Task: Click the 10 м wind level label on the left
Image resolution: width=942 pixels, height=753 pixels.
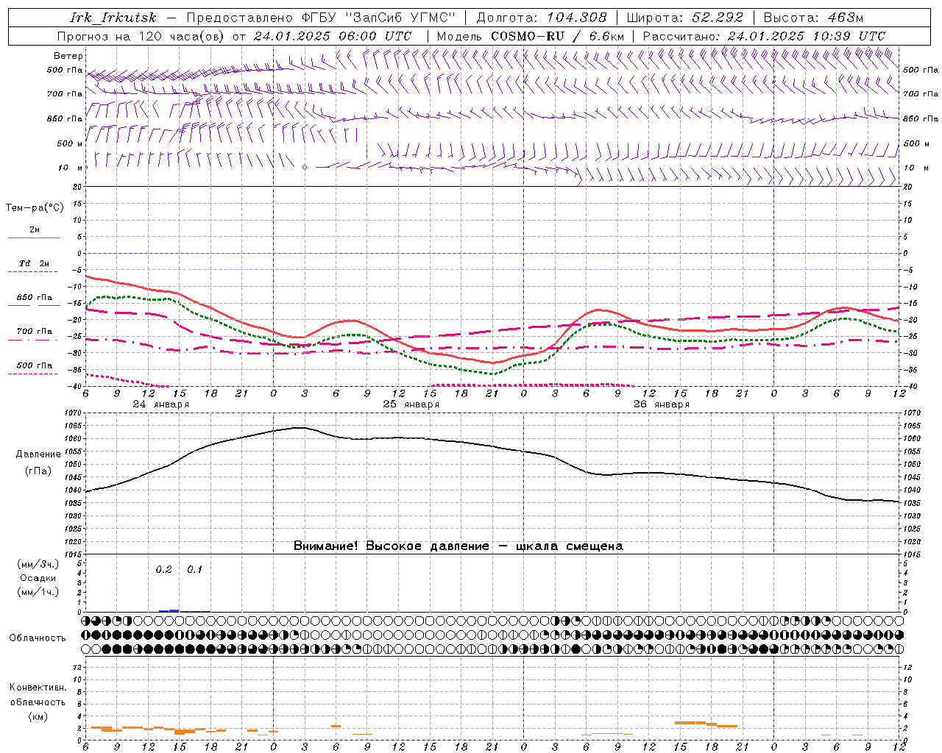Action: (70, 168)
